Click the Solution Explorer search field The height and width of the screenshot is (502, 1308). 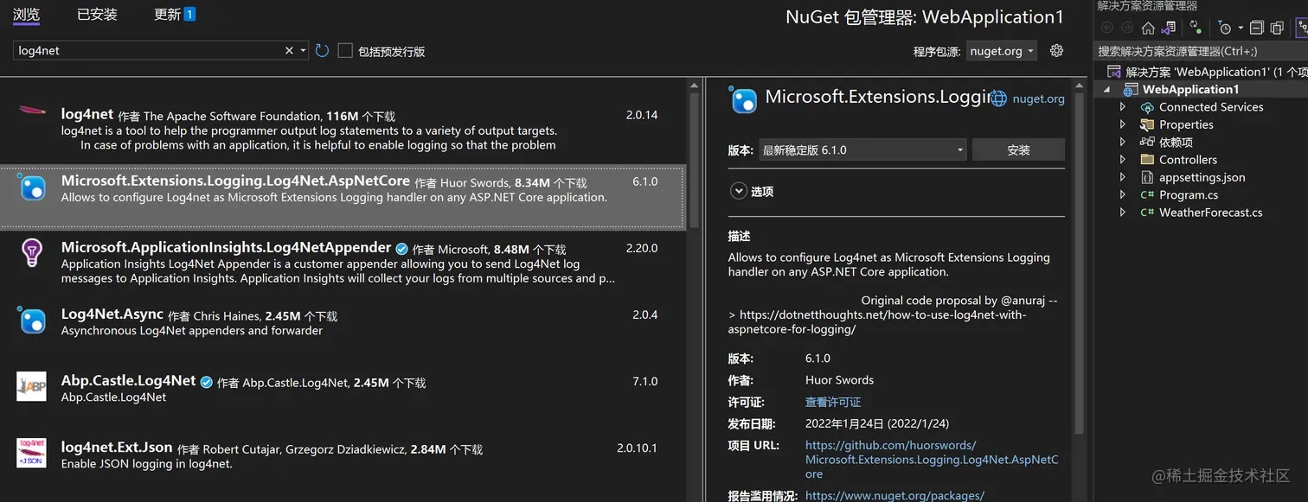click(x=1202, y=51)
